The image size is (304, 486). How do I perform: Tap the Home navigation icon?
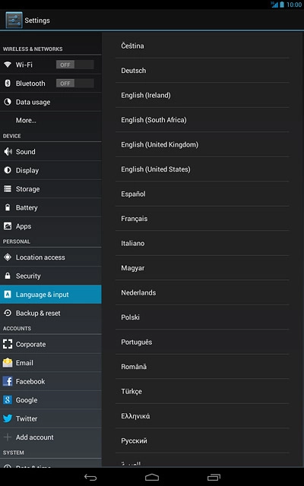coord(152,478)
